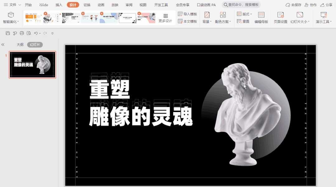Switch panel to 幻灯片 (Slides) view

[35, 45]
